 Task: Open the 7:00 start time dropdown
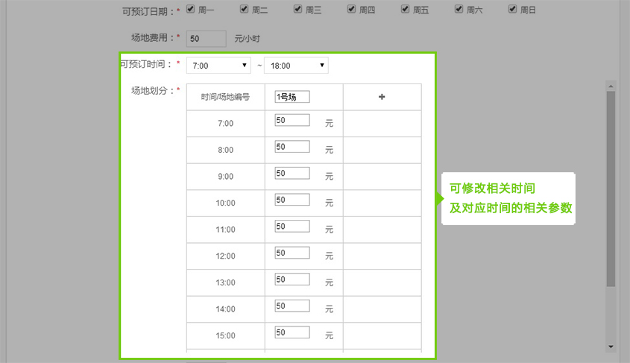coord(218,66)
